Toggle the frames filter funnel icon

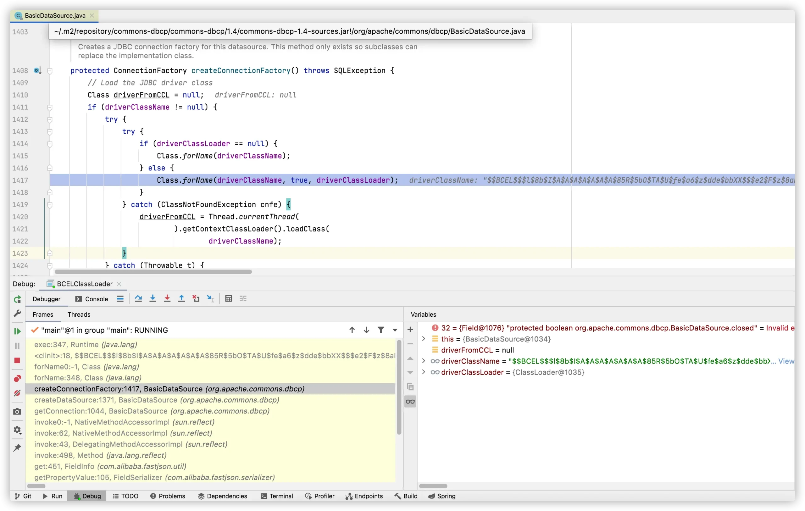click(381, 330)
